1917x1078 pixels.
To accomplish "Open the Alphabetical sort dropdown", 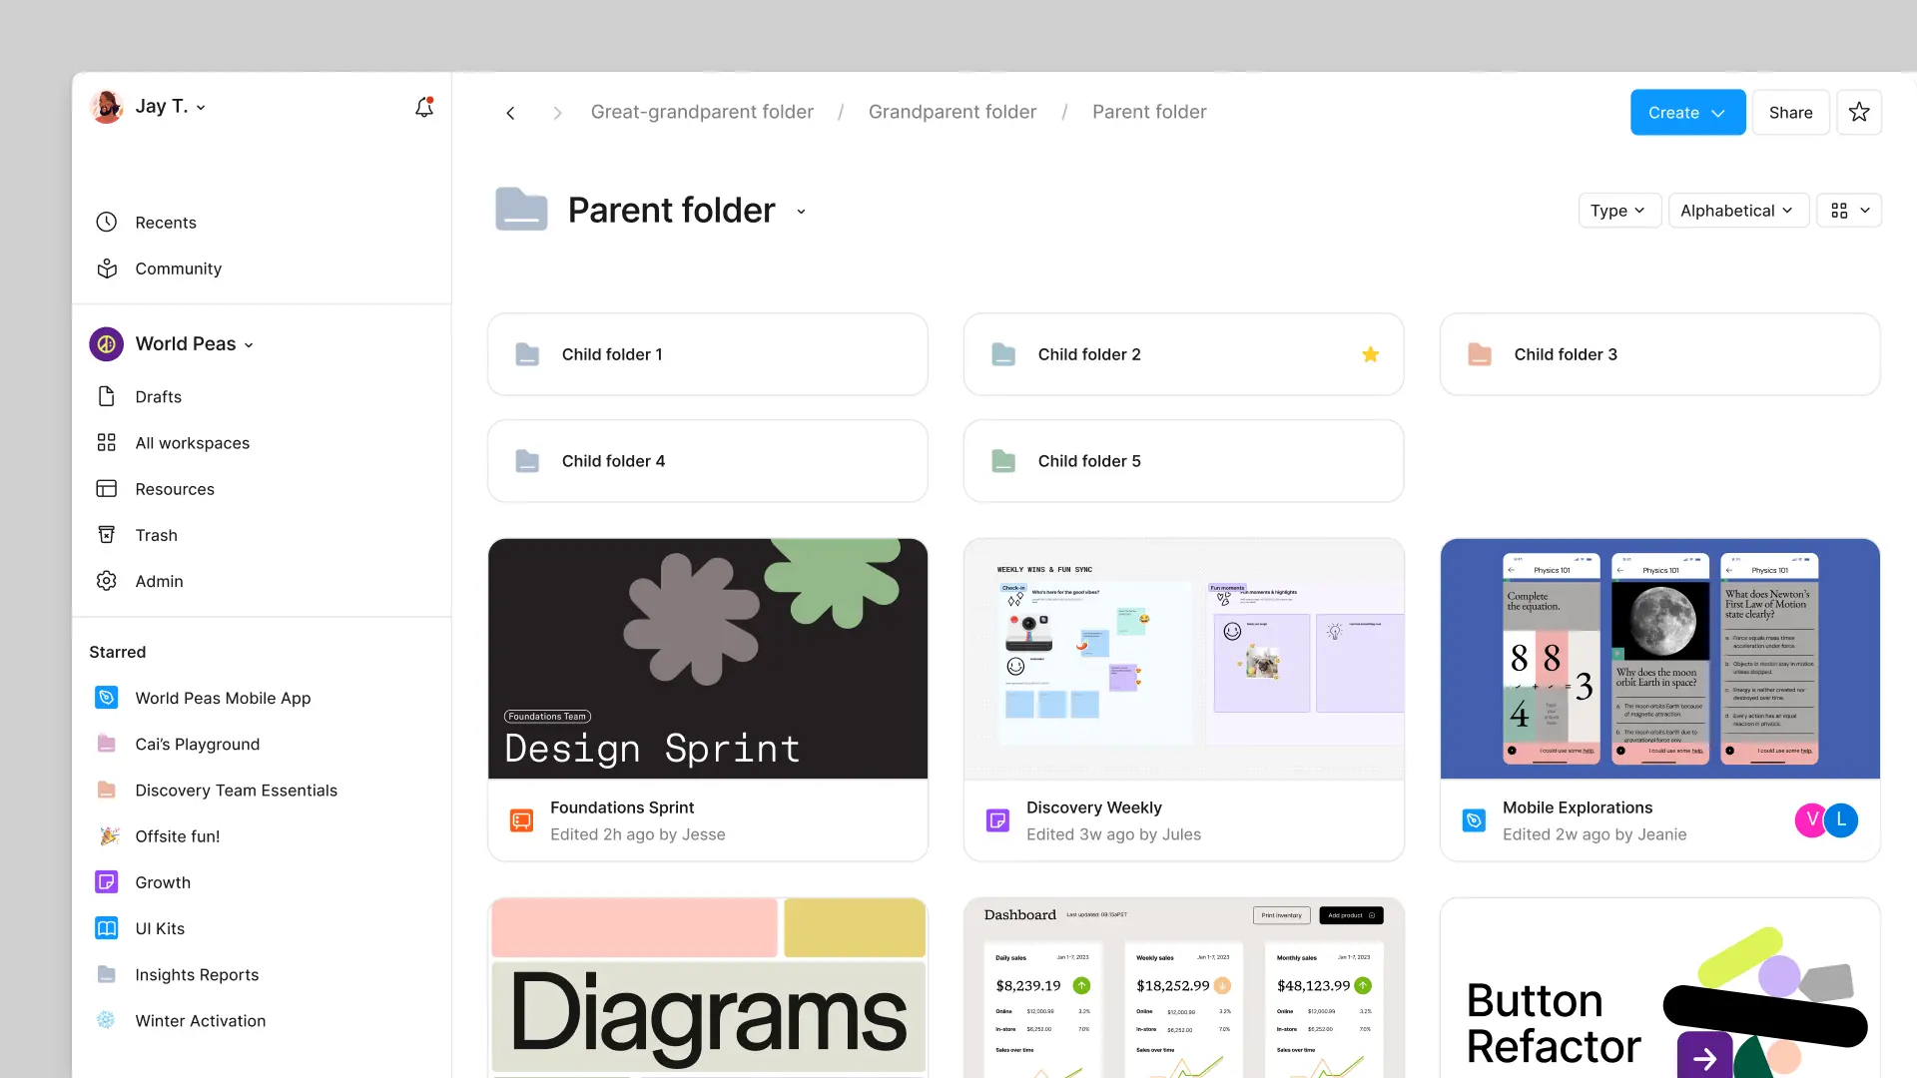I will (x=1738, y=211).
